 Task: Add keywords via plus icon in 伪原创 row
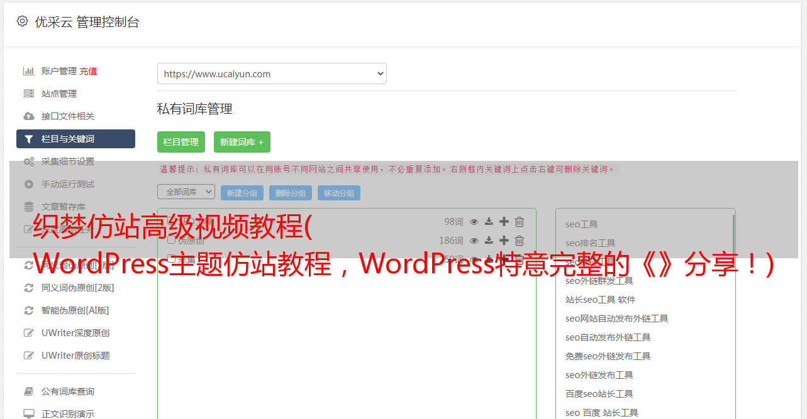tap(504, 241)
